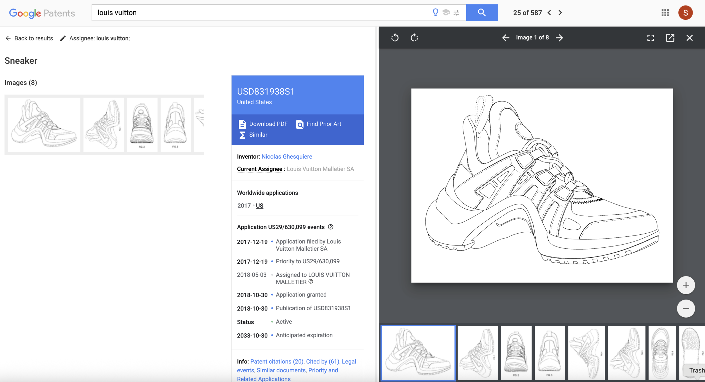Select second thumbnail in viewer filmstrip
Viewport: 705px width, 382px height.
(478, 353)
